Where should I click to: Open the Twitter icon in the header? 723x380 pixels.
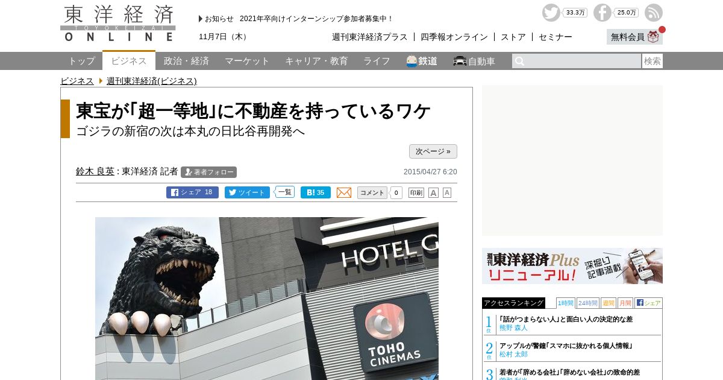pyautogui.click(x=551, y=13)
